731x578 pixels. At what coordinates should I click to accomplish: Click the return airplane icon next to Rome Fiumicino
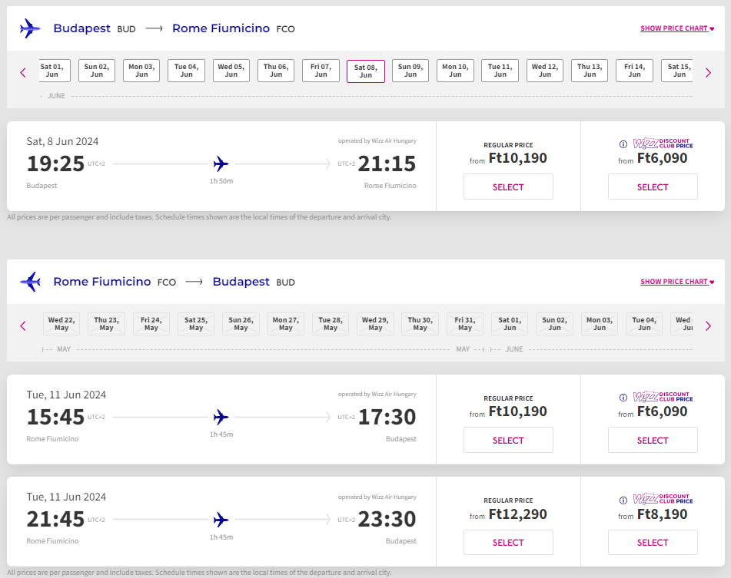30,282
